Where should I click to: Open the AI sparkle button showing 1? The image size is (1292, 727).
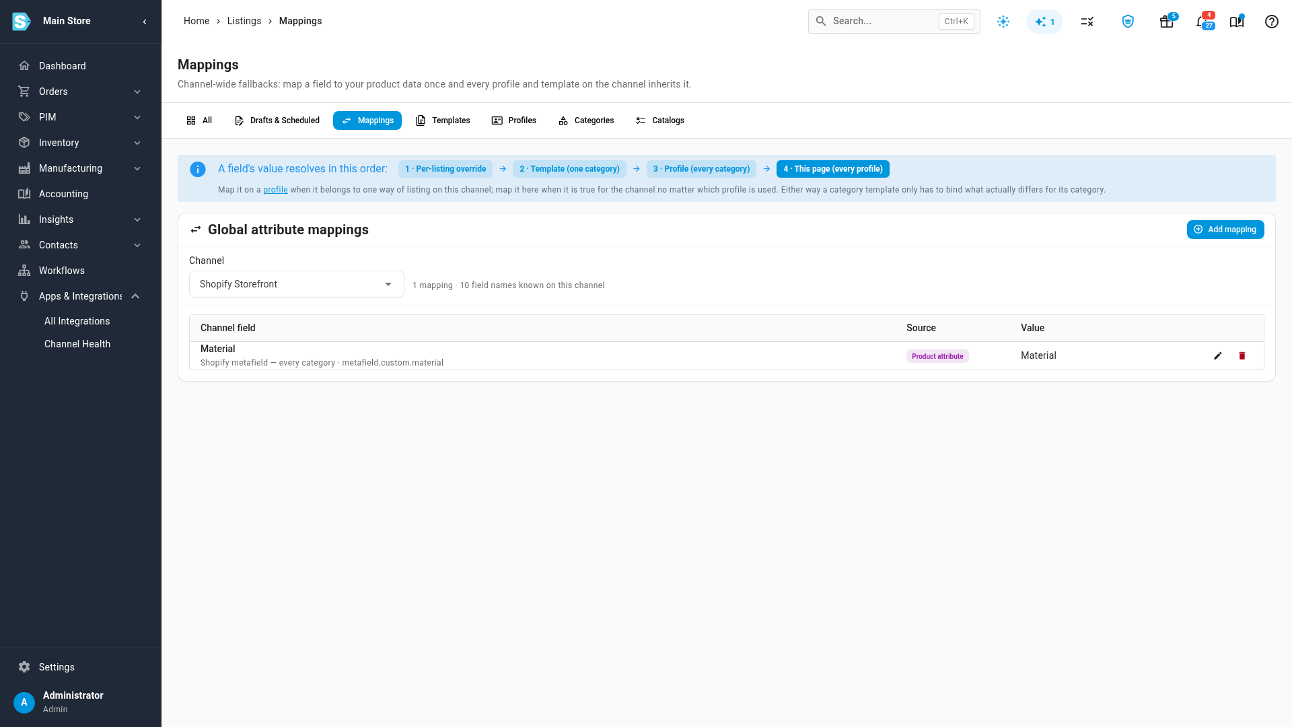click(1044, 22)
